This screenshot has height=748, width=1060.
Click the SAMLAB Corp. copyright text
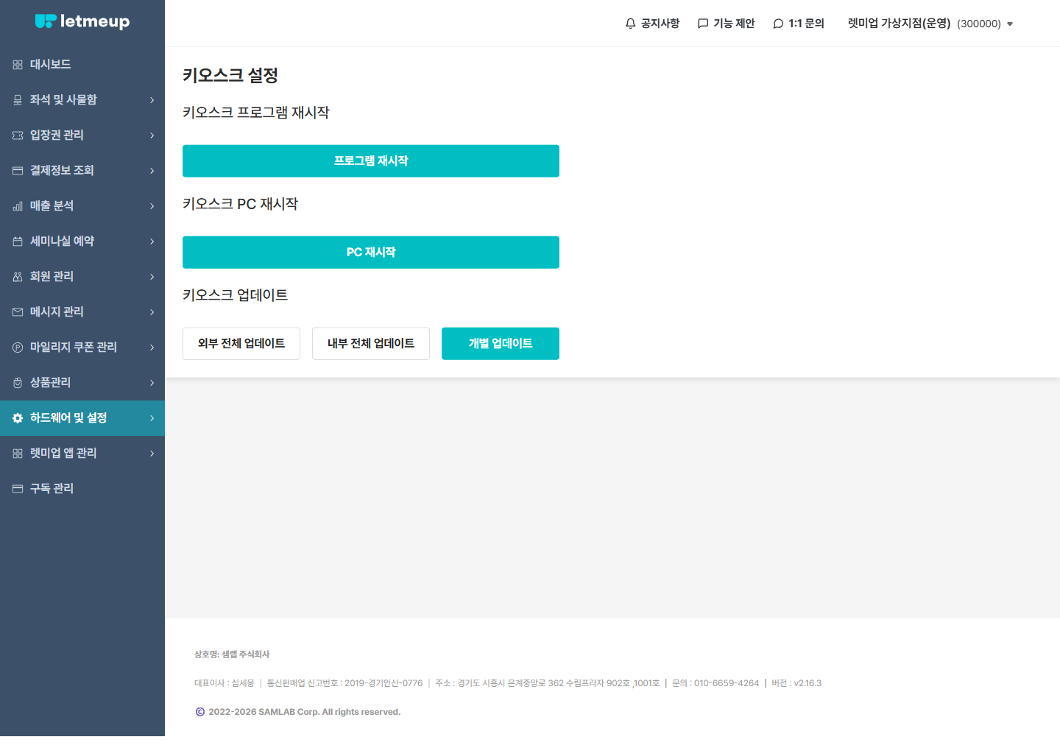(304, 712)
